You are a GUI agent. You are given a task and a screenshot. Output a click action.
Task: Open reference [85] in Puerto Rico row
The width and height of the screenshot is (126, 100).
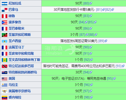pyautogui.click(x=91, y=22)
